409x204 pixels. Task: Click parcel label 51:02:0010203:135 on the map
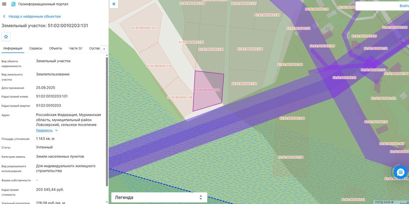[191, 42]
